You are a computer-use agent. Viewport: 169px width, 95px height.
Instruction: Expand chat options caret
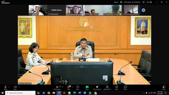72,87
